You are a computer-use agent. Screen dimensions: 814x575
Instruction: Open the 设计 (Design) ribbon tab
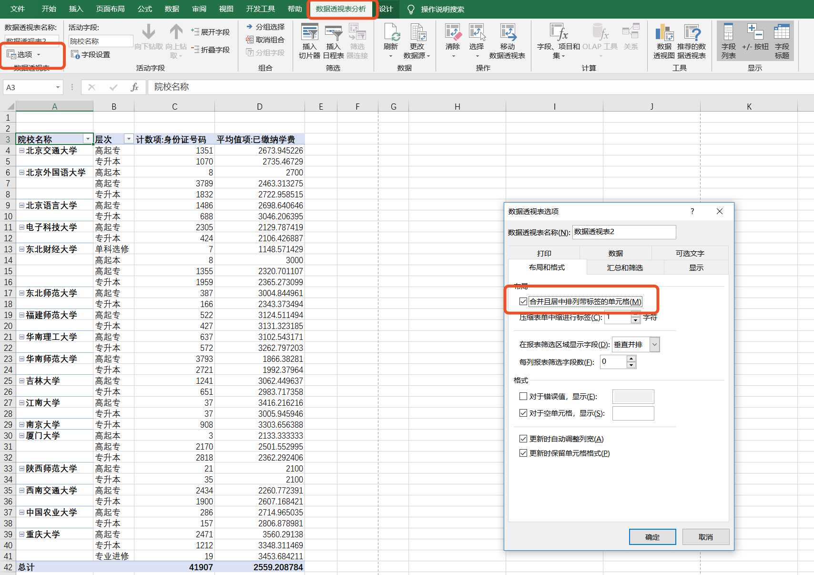pyautogui.click(x=386, y=9)
